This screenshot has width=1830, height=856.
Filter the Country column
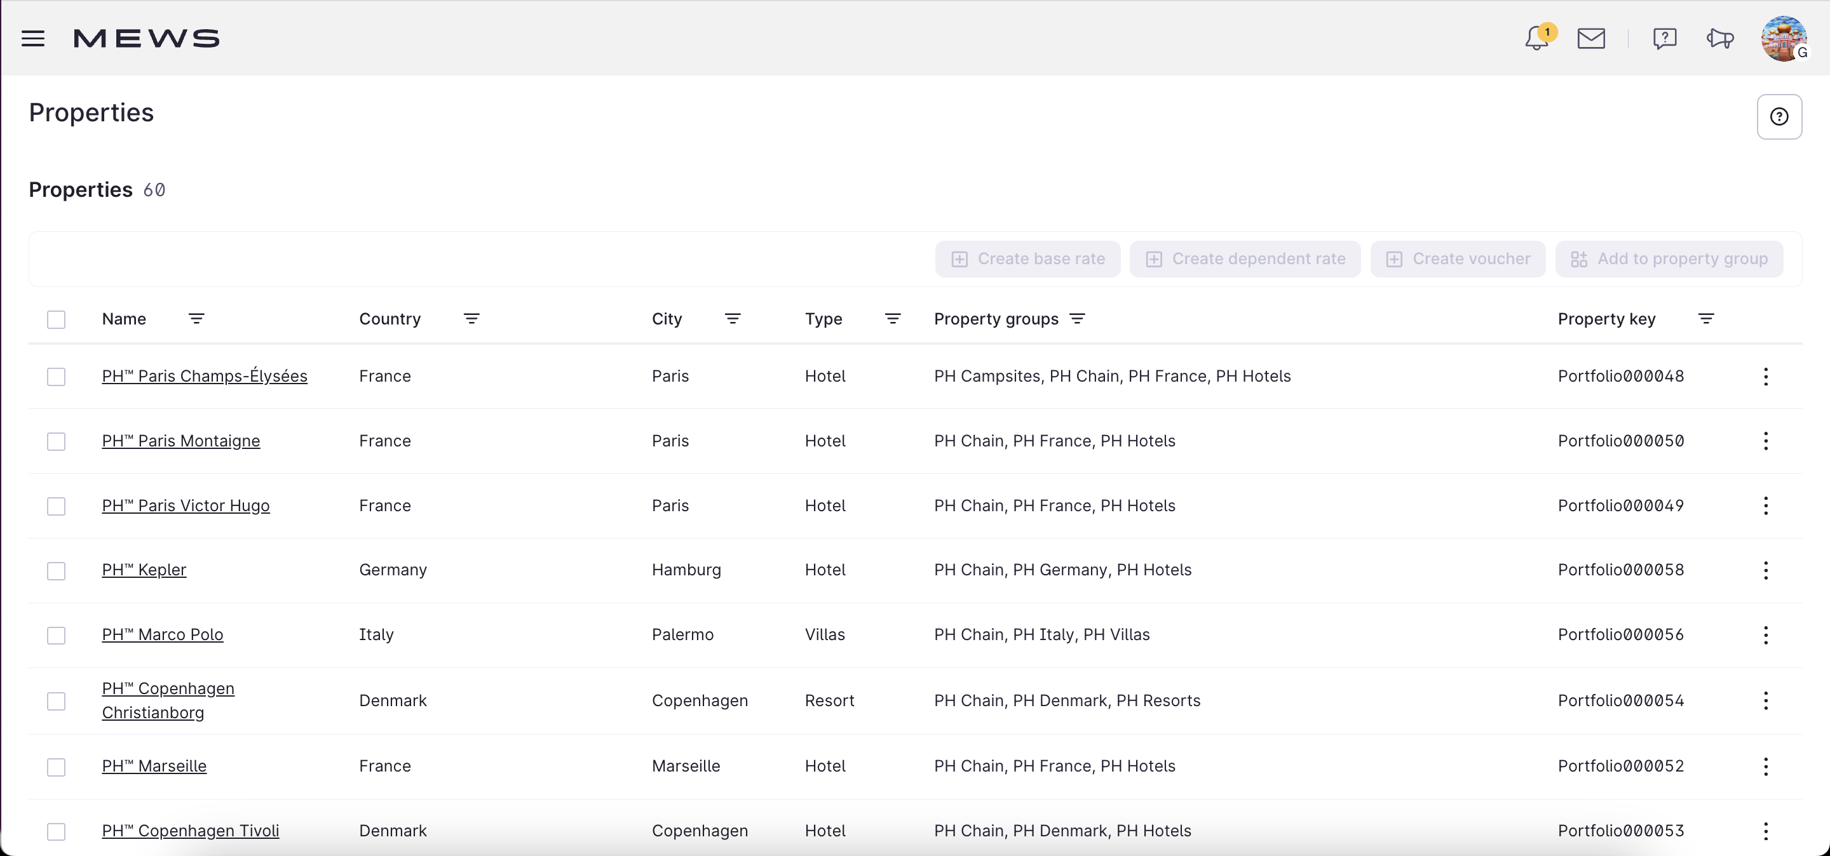pyautogui.click(x=471, y=319)
